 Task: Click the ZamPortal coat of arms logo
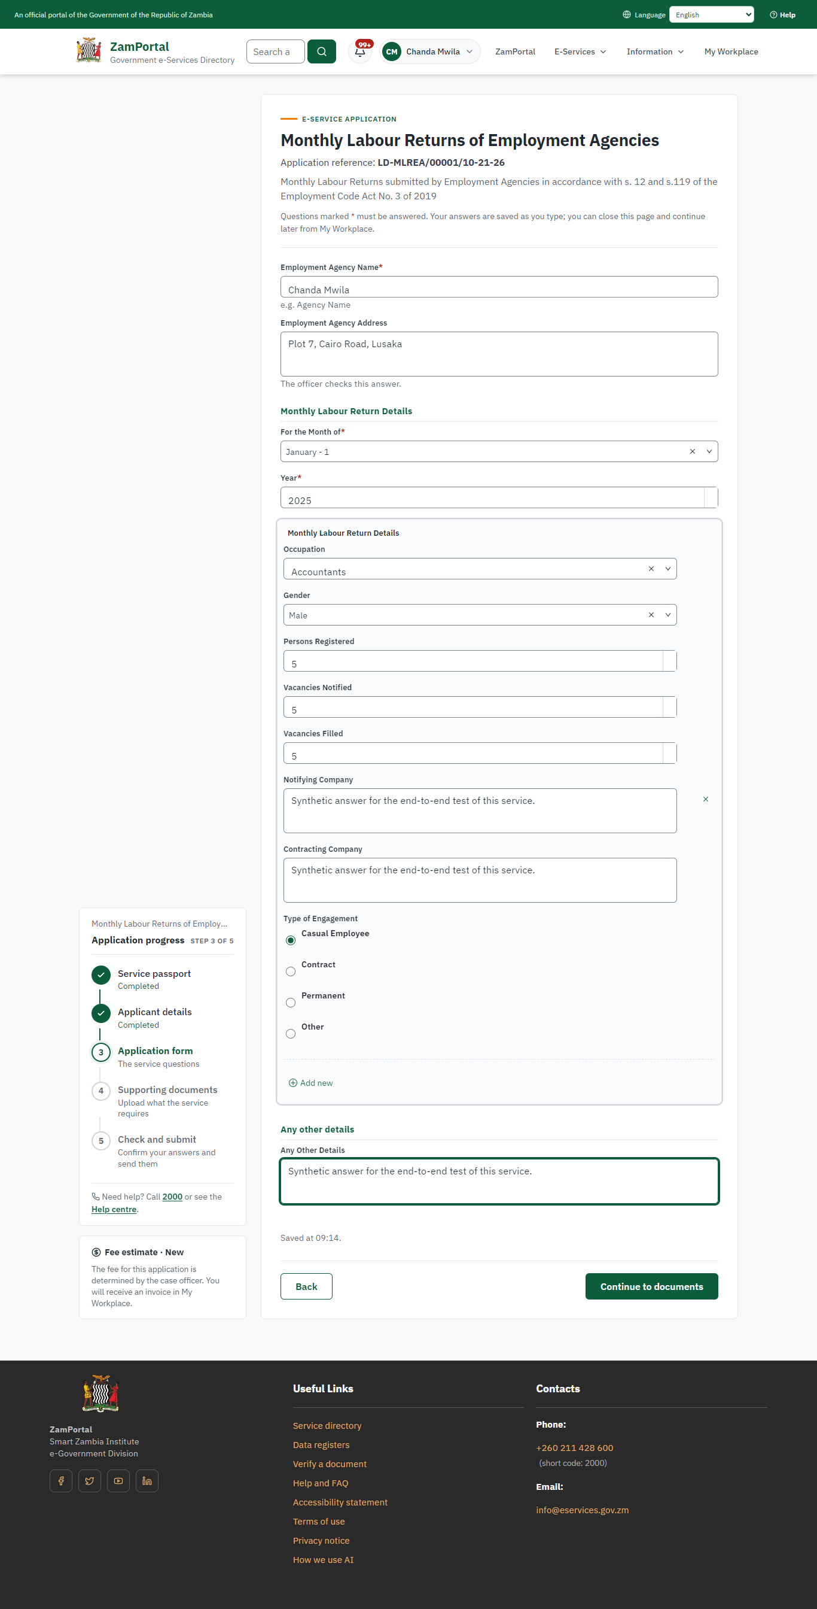click(x=89, y=50)
